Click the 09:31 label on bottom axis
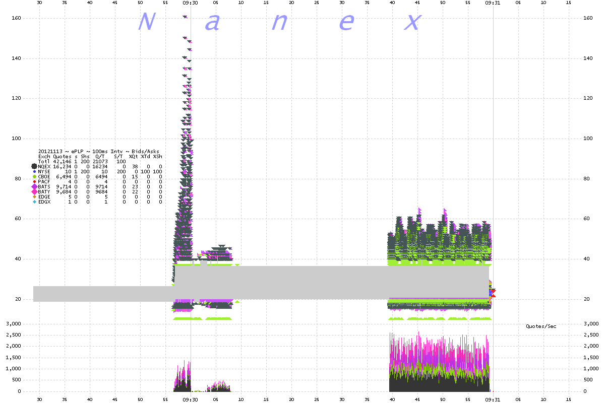This screenshot has height=403, width=605. (x=493, y=398)
